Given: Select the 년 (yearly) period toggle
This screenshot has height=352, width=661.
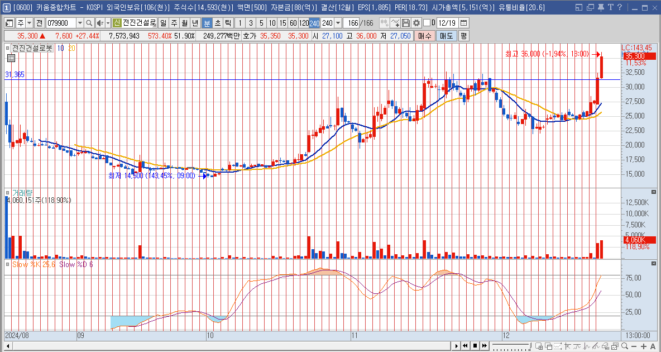Looking at the screenshot, I should [x=194, y=23].
